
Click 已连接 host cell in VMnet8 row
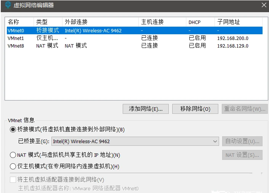[x=149, y=46]
